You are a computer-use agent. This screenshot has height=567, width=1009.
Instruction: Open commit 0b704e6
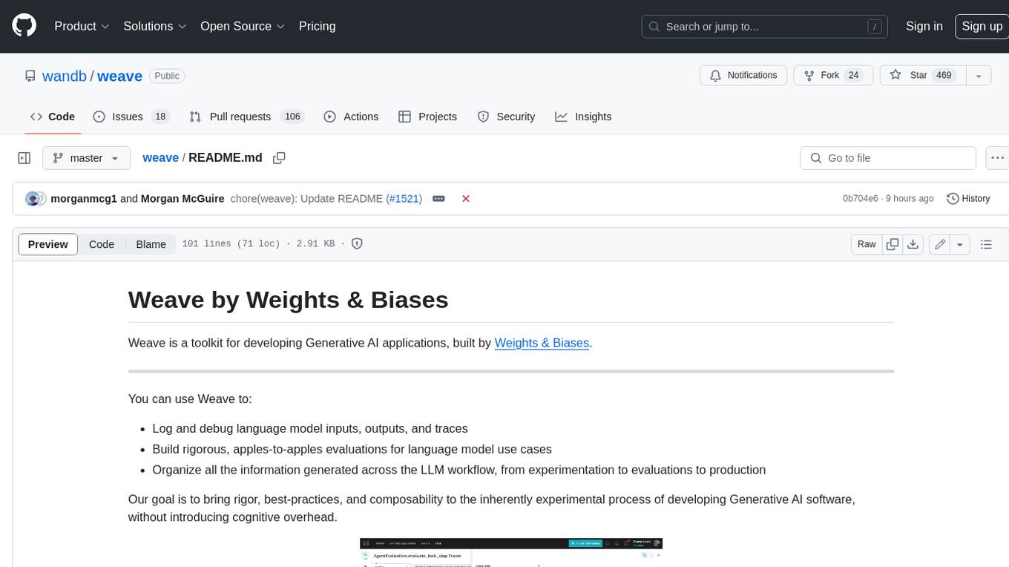(x=860, y=199)
